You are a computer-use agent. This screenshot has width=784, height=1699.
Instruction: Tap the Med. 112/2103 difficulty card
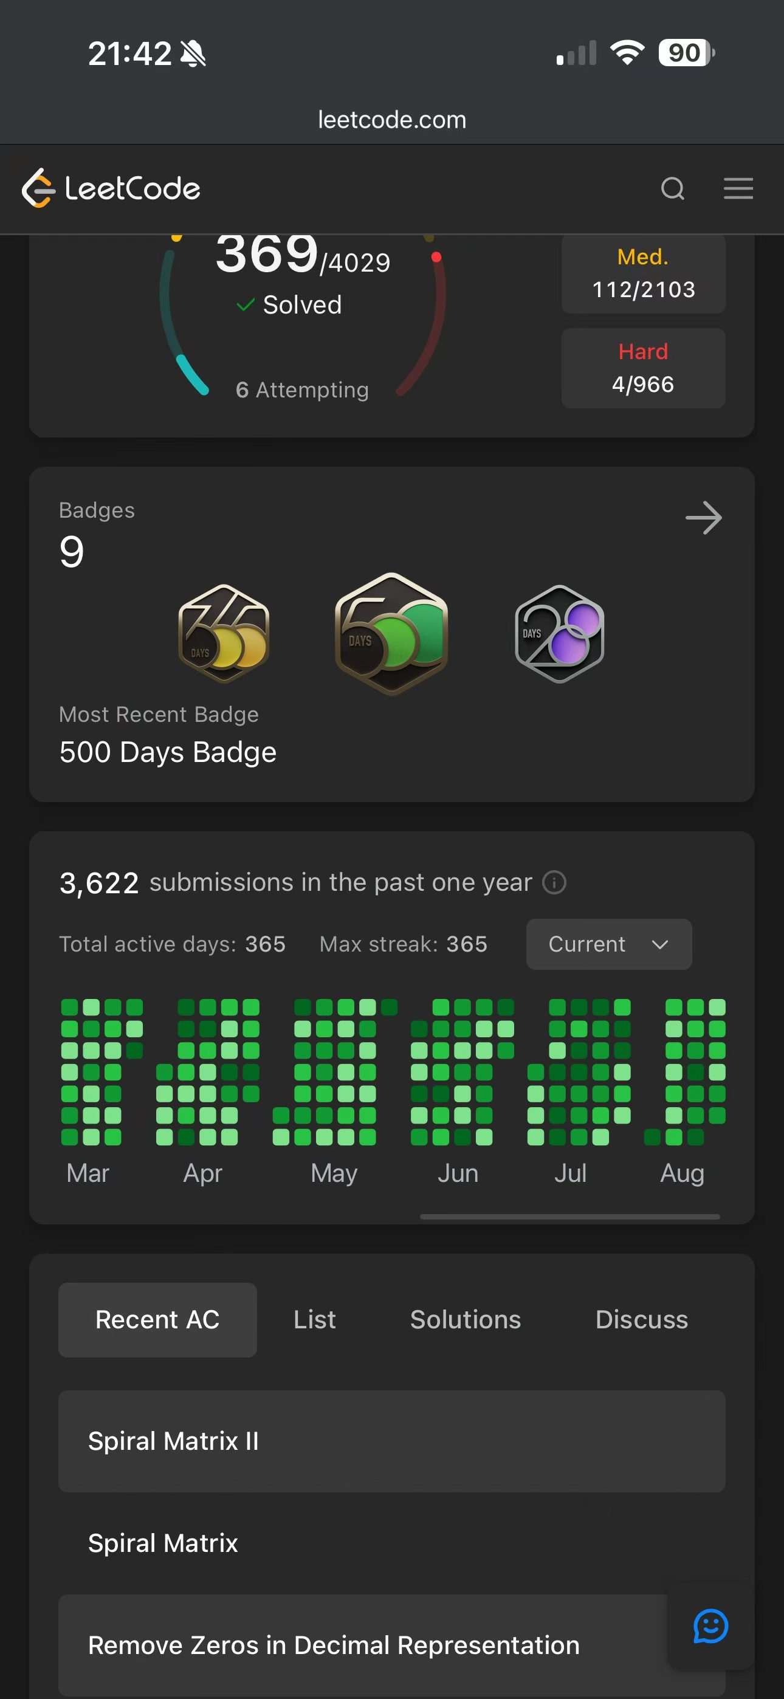[644, 273]
